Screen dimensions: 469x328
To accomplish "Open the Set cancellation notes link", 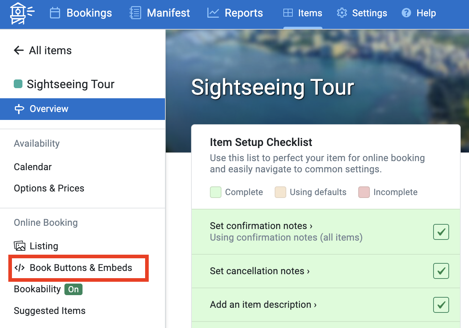I will pos(259,271).
